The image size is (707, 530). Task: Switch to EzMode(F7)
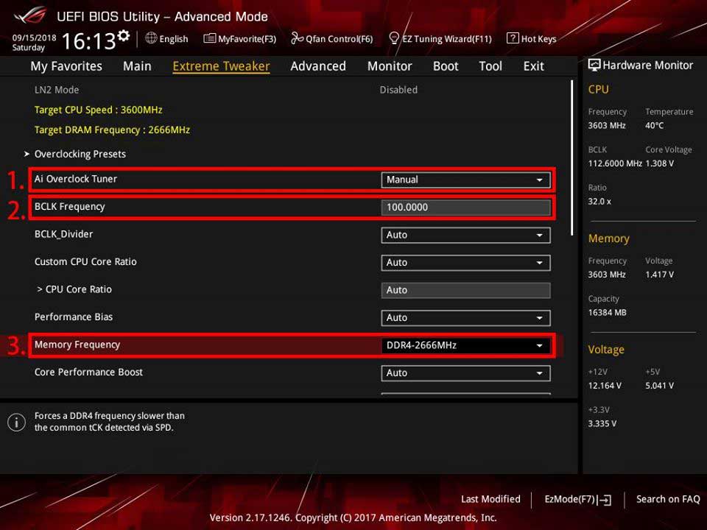[578, 499]
